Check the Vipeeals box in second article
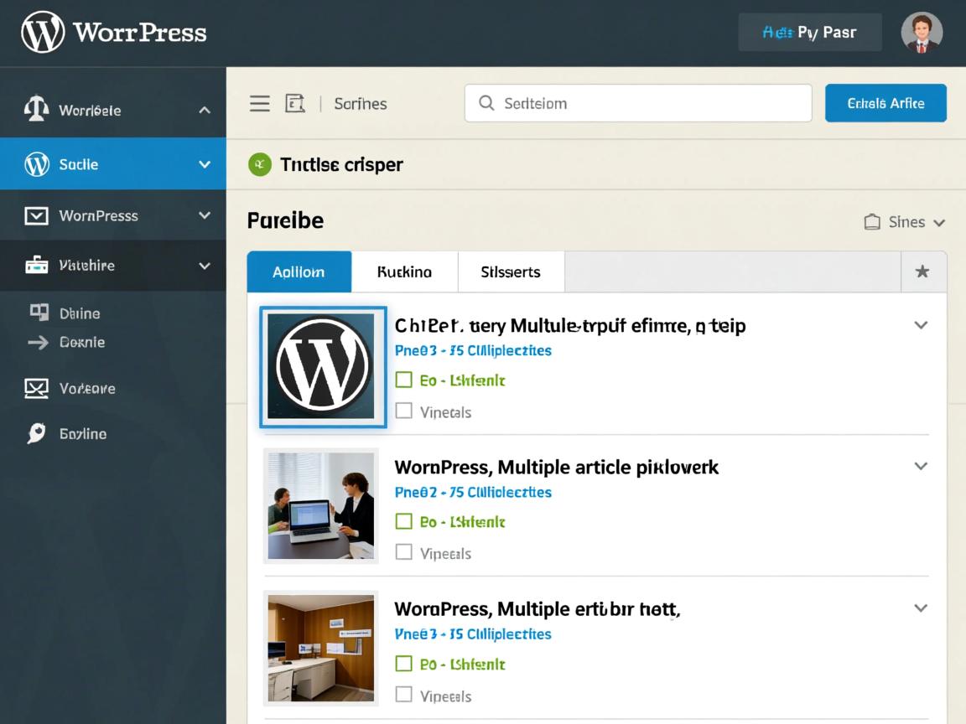The height and width of the screenshot is (724, 966). point(404,552)
